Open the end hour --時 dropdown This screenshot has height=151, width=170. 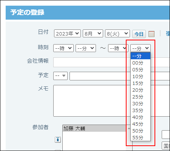point(118,48)
